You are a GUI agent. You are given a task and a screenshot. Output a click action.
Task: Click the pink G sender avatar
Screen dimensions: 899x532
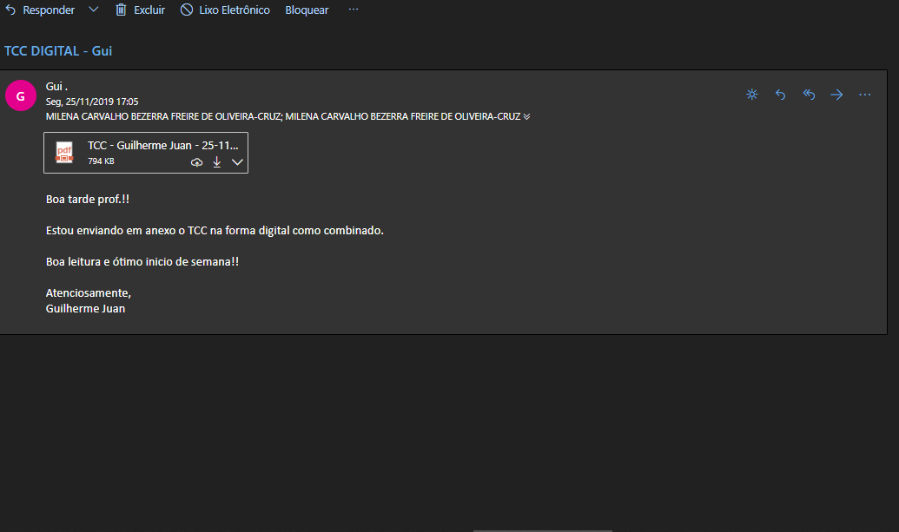[21, 95]
